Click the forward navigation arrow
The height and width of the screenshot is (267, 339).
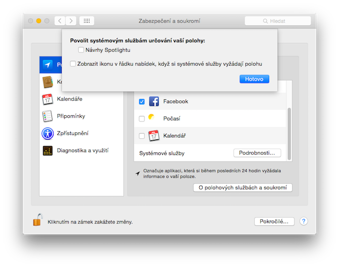coord(71,21)
